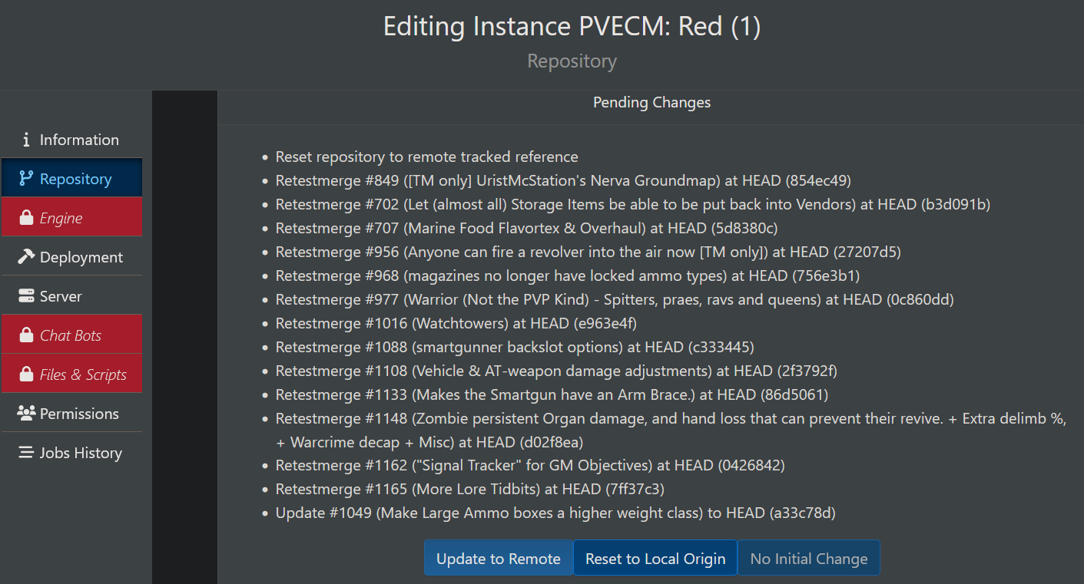Click the lock icon beside Files & Scripts
Image resolution: width=1084 pixels, height=584 pixels.
pyautogui.click(x=26, y=374)
